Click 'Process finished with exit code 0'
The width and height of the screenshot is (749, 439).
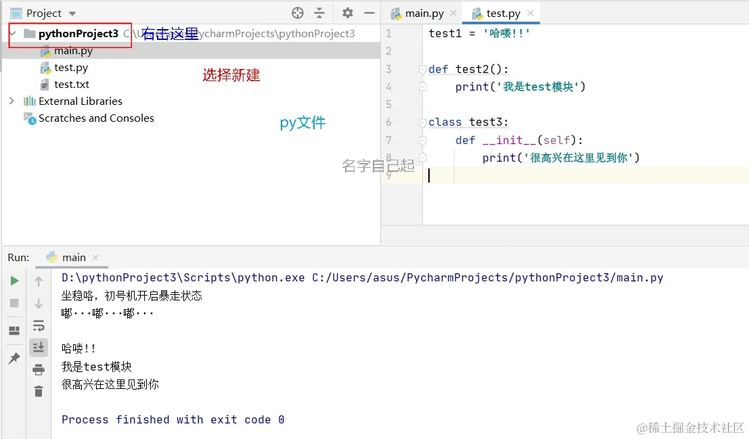pyautogui.click(x=173, y=419)
